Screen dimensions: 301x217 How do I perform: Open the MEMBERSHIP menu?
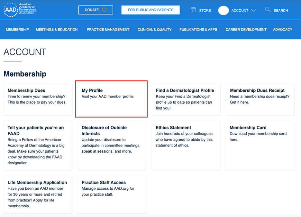(x=17, y=29)
